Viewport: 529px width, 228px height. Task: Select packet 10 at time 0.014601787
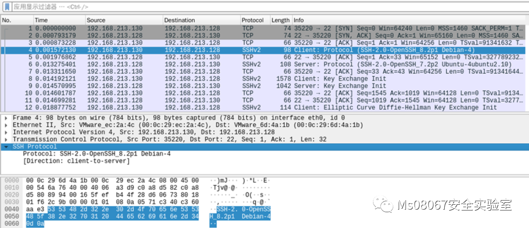263,93
